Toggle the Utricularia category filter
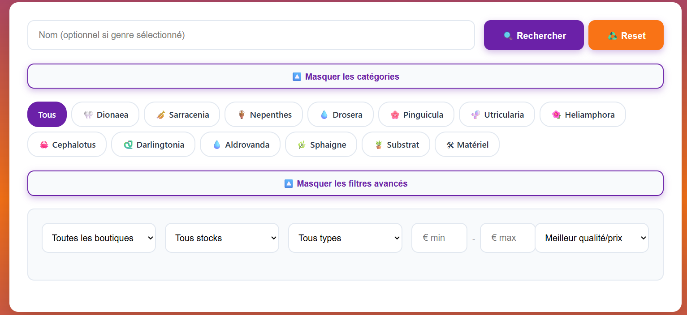This screenshot has height=315, width=687. [497, 115]
